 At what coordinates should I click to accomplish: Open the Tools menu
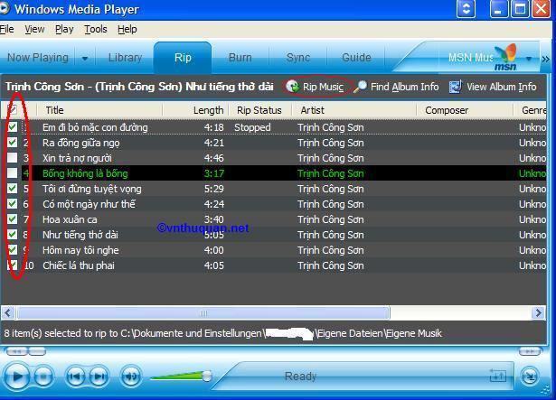pos(96,29)
